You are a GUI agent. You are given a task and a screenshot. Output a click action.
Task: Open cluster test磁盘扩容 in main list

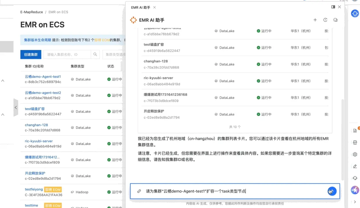[35, 109]
